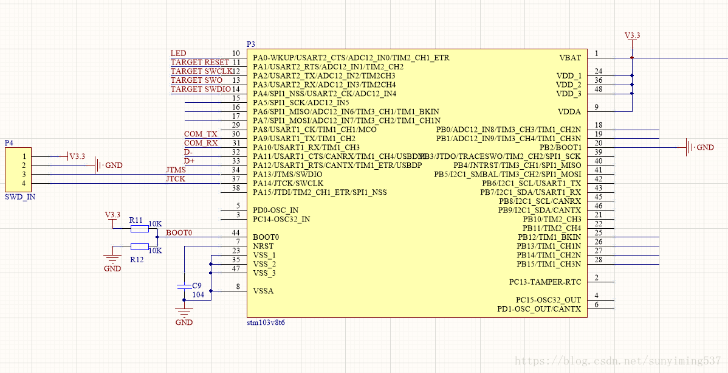Image resolution: width=728 pixels, height=373 pixels.
Task: Select the P3 designator label
Action: tap(251, 44)
